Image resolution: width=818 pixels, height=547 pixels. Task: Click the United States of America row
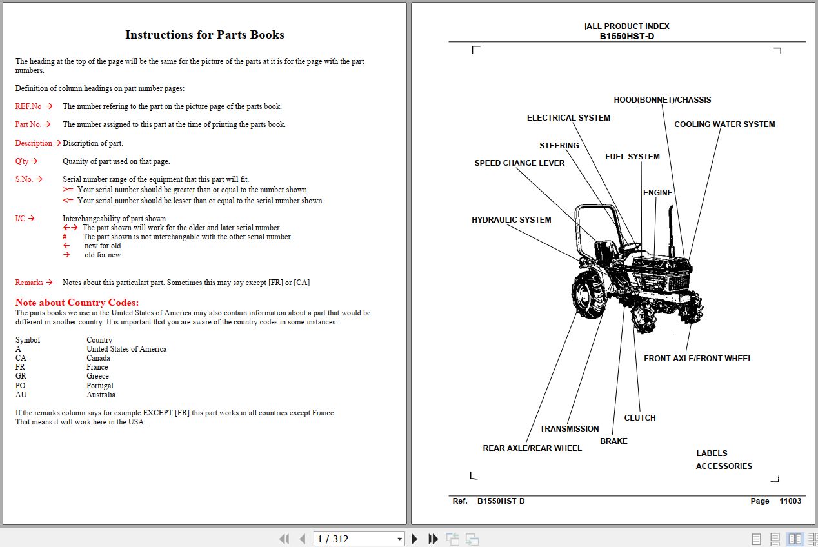91,349
